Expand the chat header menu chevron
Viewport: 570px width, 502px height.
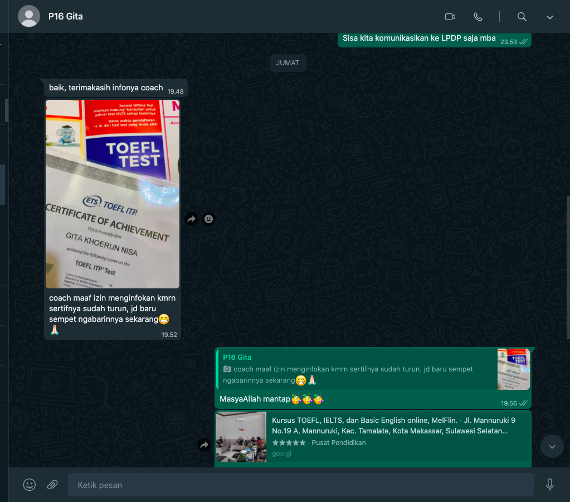pos(549,17)
